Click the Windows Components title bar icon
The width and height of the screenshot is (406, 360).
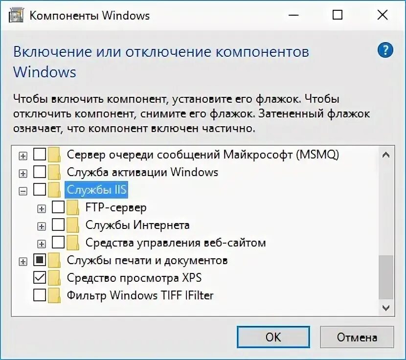pos(16,15)
